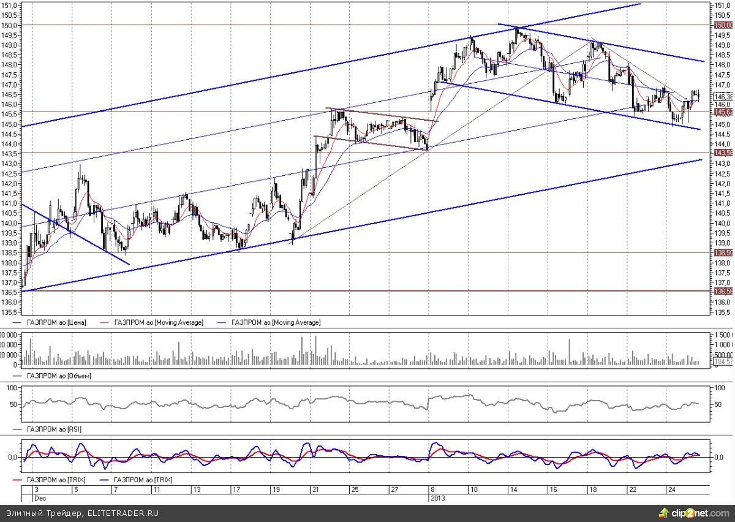Click the 143,56 support level price tag
The height and width of the screenshot is (522, 735).
tap(723, 153)
